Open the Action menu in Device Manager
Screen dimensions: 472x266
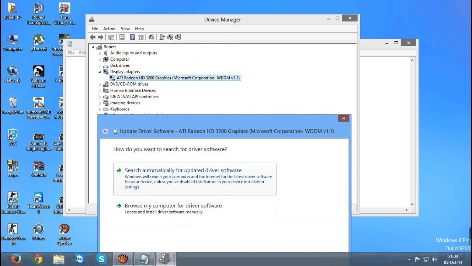109,29
